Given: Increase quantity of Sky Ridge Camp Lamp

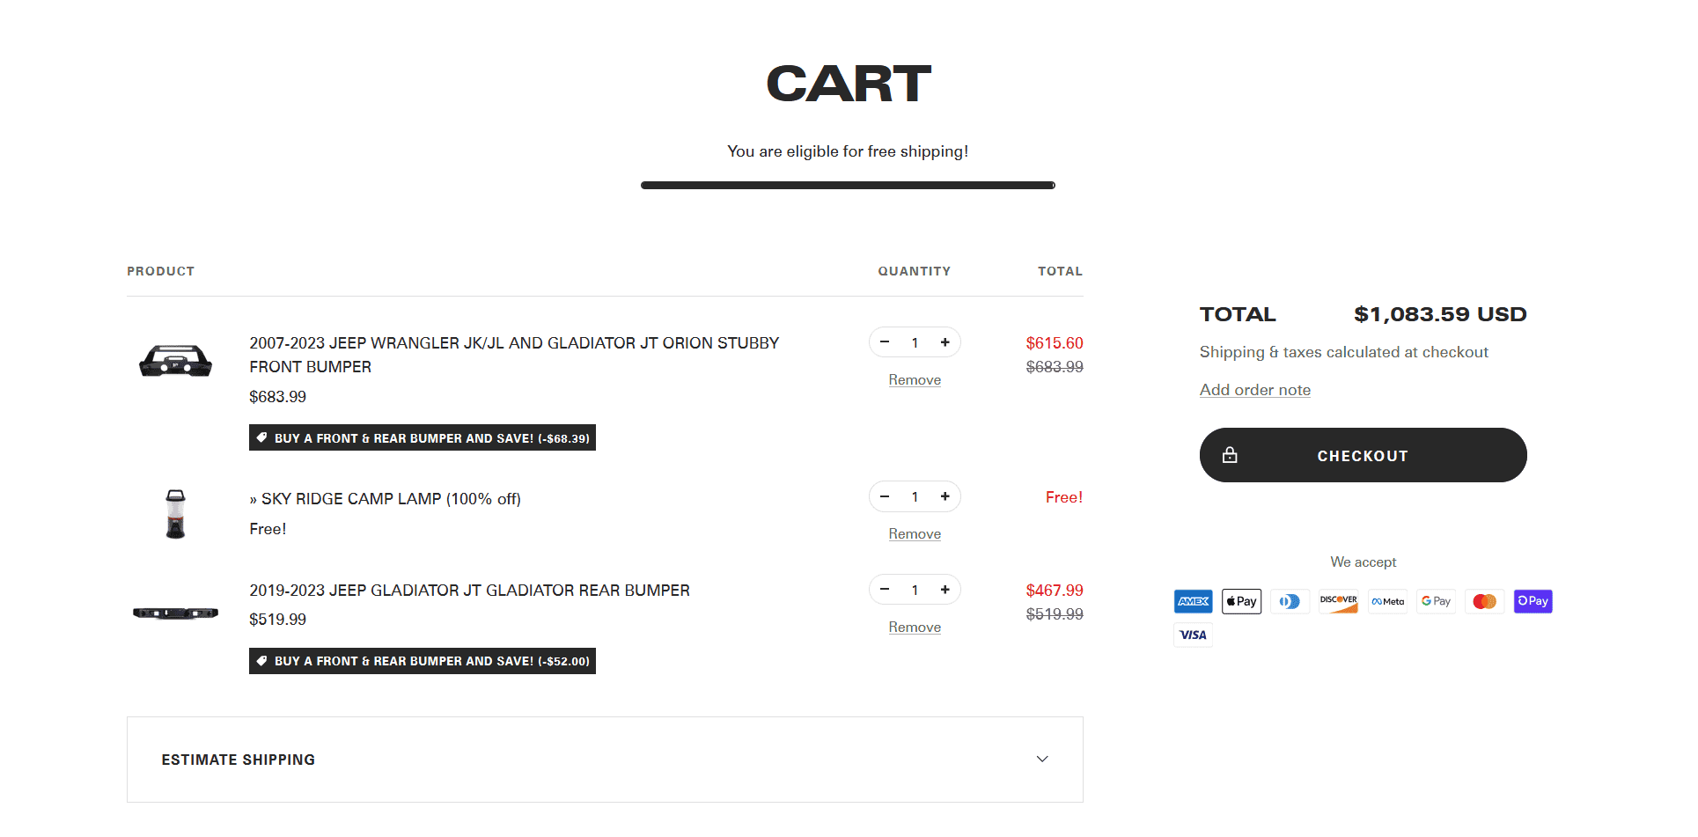Looking at the screenshot, I should point(945,496).
